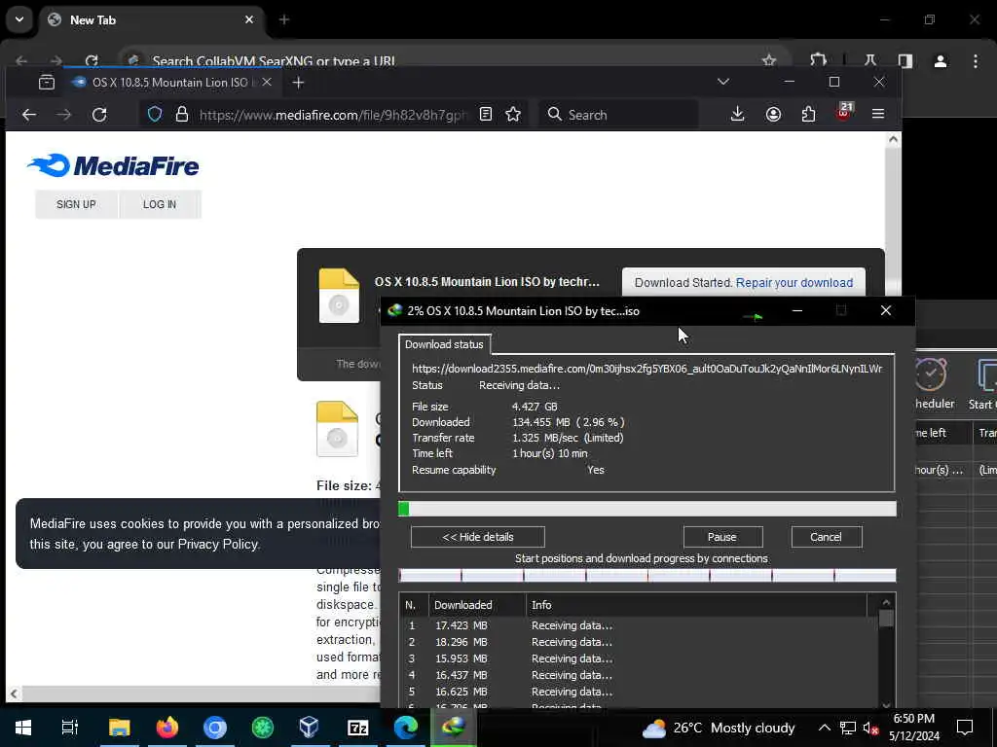This screenshot has width=997, height=747.
Task: Click the Privacy Policy text in cookie banner
Action: (x=218, y=545)
